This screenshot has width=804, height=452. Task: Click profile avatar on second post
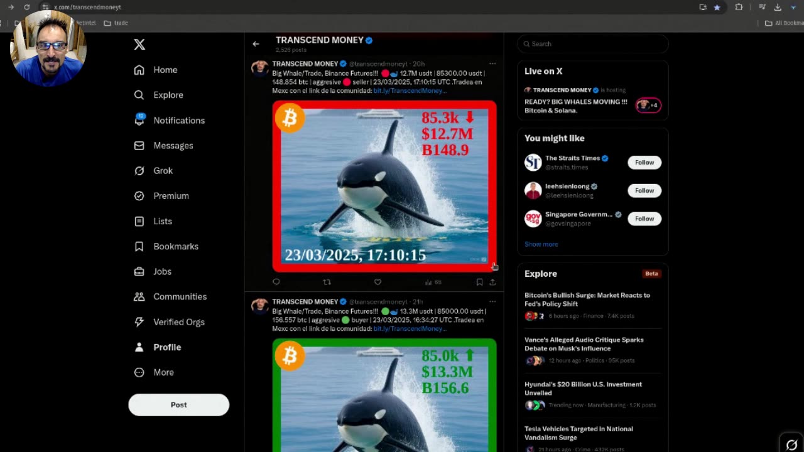tap(260, 306)
